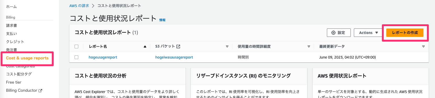Open the 設定 gear button
The image size is (435, 98).
point(338,33)
